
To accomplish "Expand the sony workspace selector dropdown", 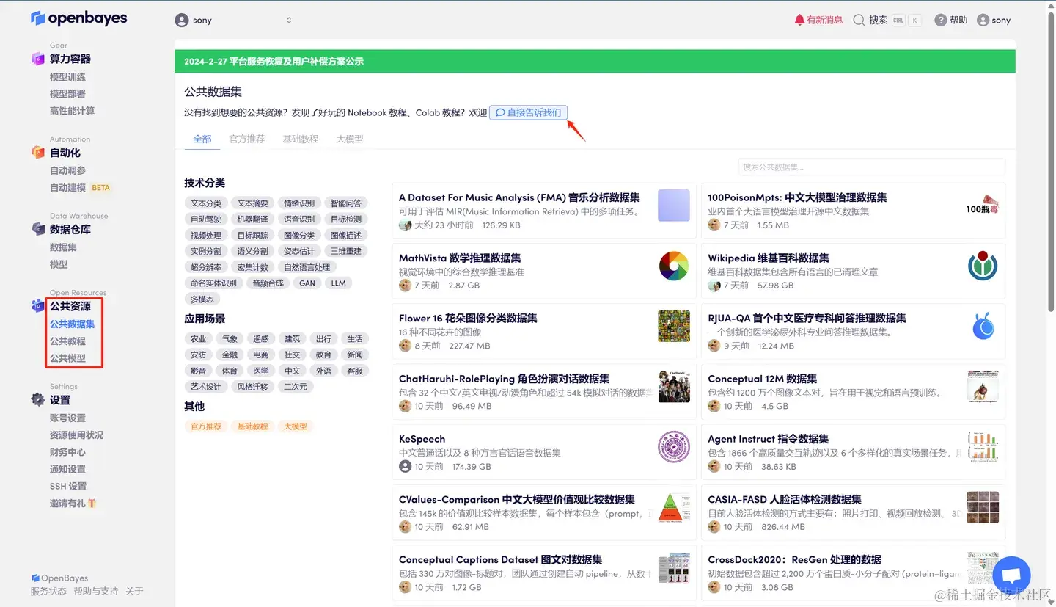I will point(233,21).
